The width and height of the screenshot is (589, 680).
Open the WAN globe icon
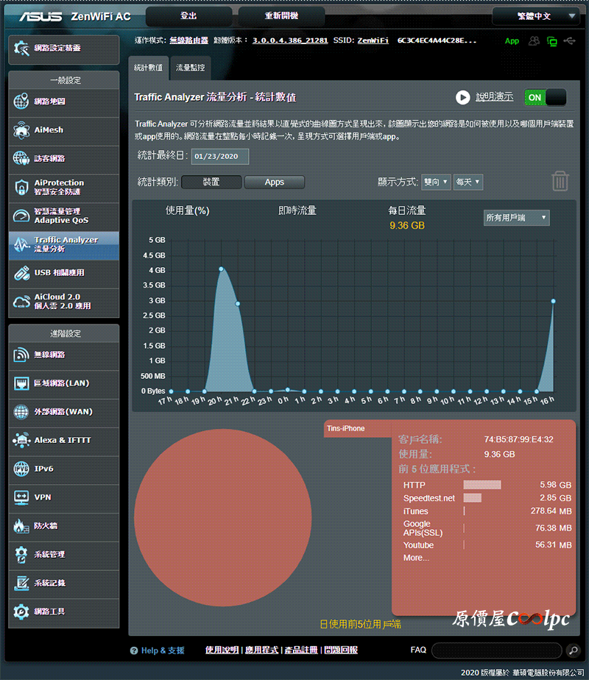(21, 412)
